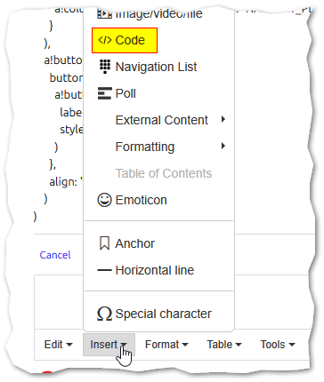Image resolution: width=324 pixels, height=382 pixels.
Task: Close the Insert dropdown menu
Action: click(109, 345)
